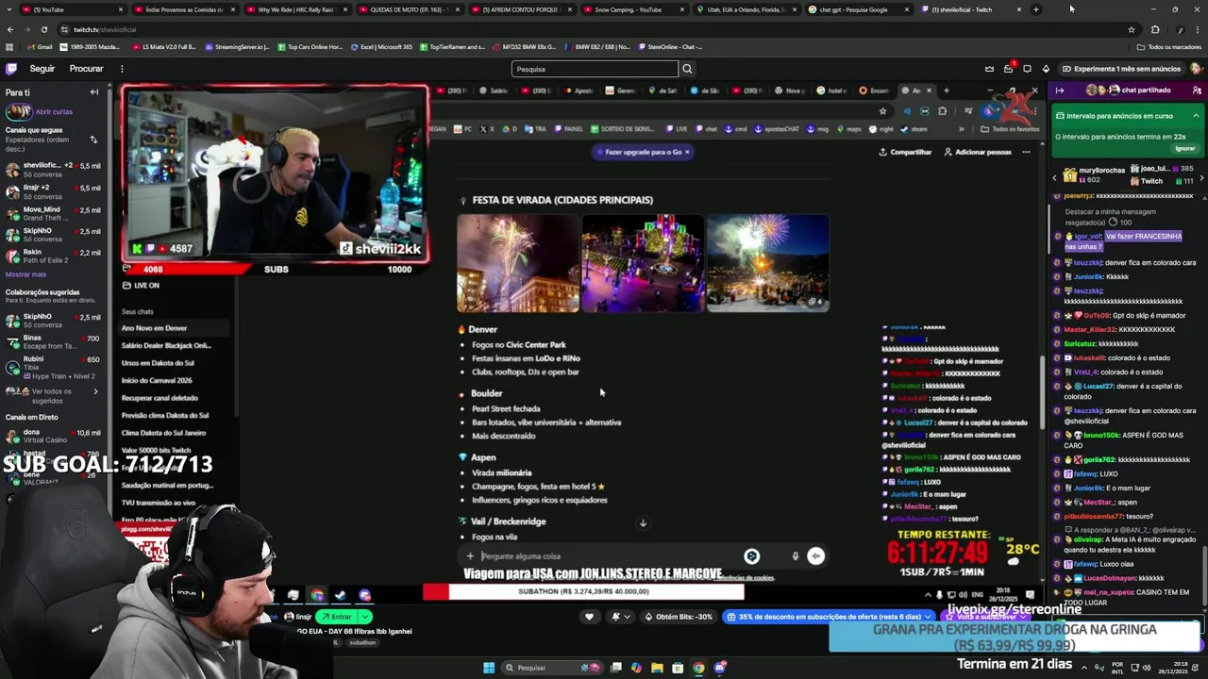Image resolution: width=1208 pixels, height=679 pixels.
Task: Open Discord from the taskbar
Action: pyautogui.click(x=720, y=668)
